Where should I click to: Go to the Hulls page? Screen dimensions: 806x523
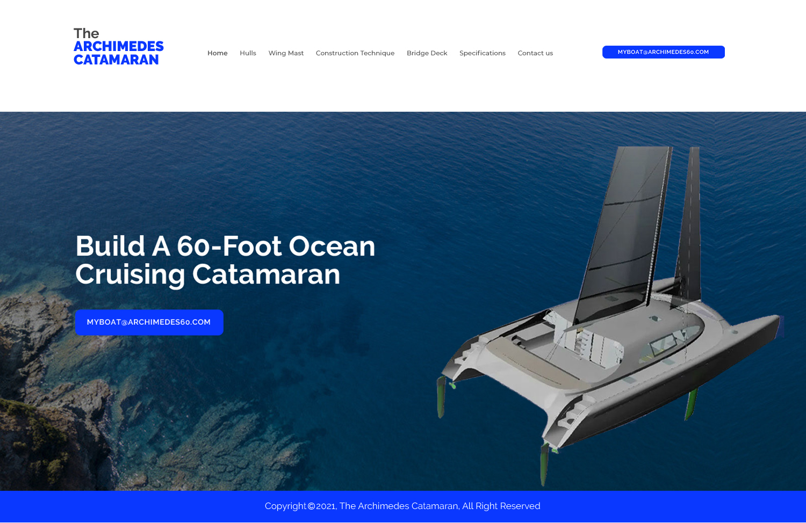point(248,53)
